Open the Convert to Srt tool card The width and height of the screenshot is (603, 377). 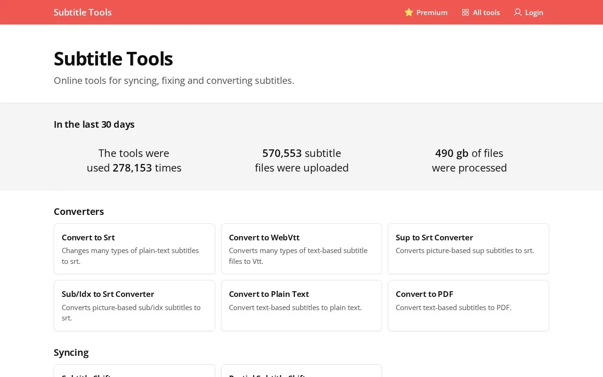(x=134, y=249)
